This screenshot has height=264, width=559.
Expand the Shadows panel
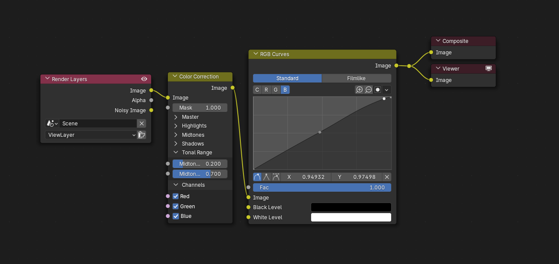coord(176,144)
